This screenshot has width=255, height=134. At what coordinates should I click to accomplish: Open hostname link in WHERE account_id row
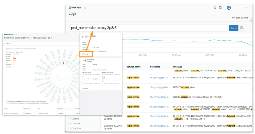coord(160,97)
